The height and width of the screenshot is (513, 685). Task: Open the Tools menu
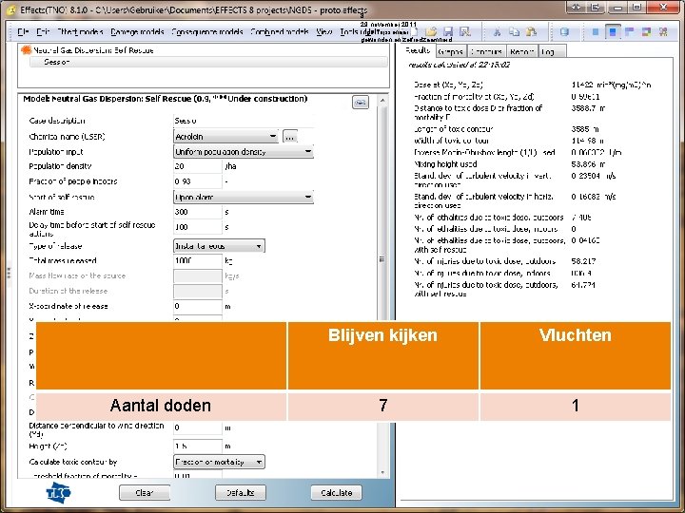pyautogui.click(x=348, y=32)
